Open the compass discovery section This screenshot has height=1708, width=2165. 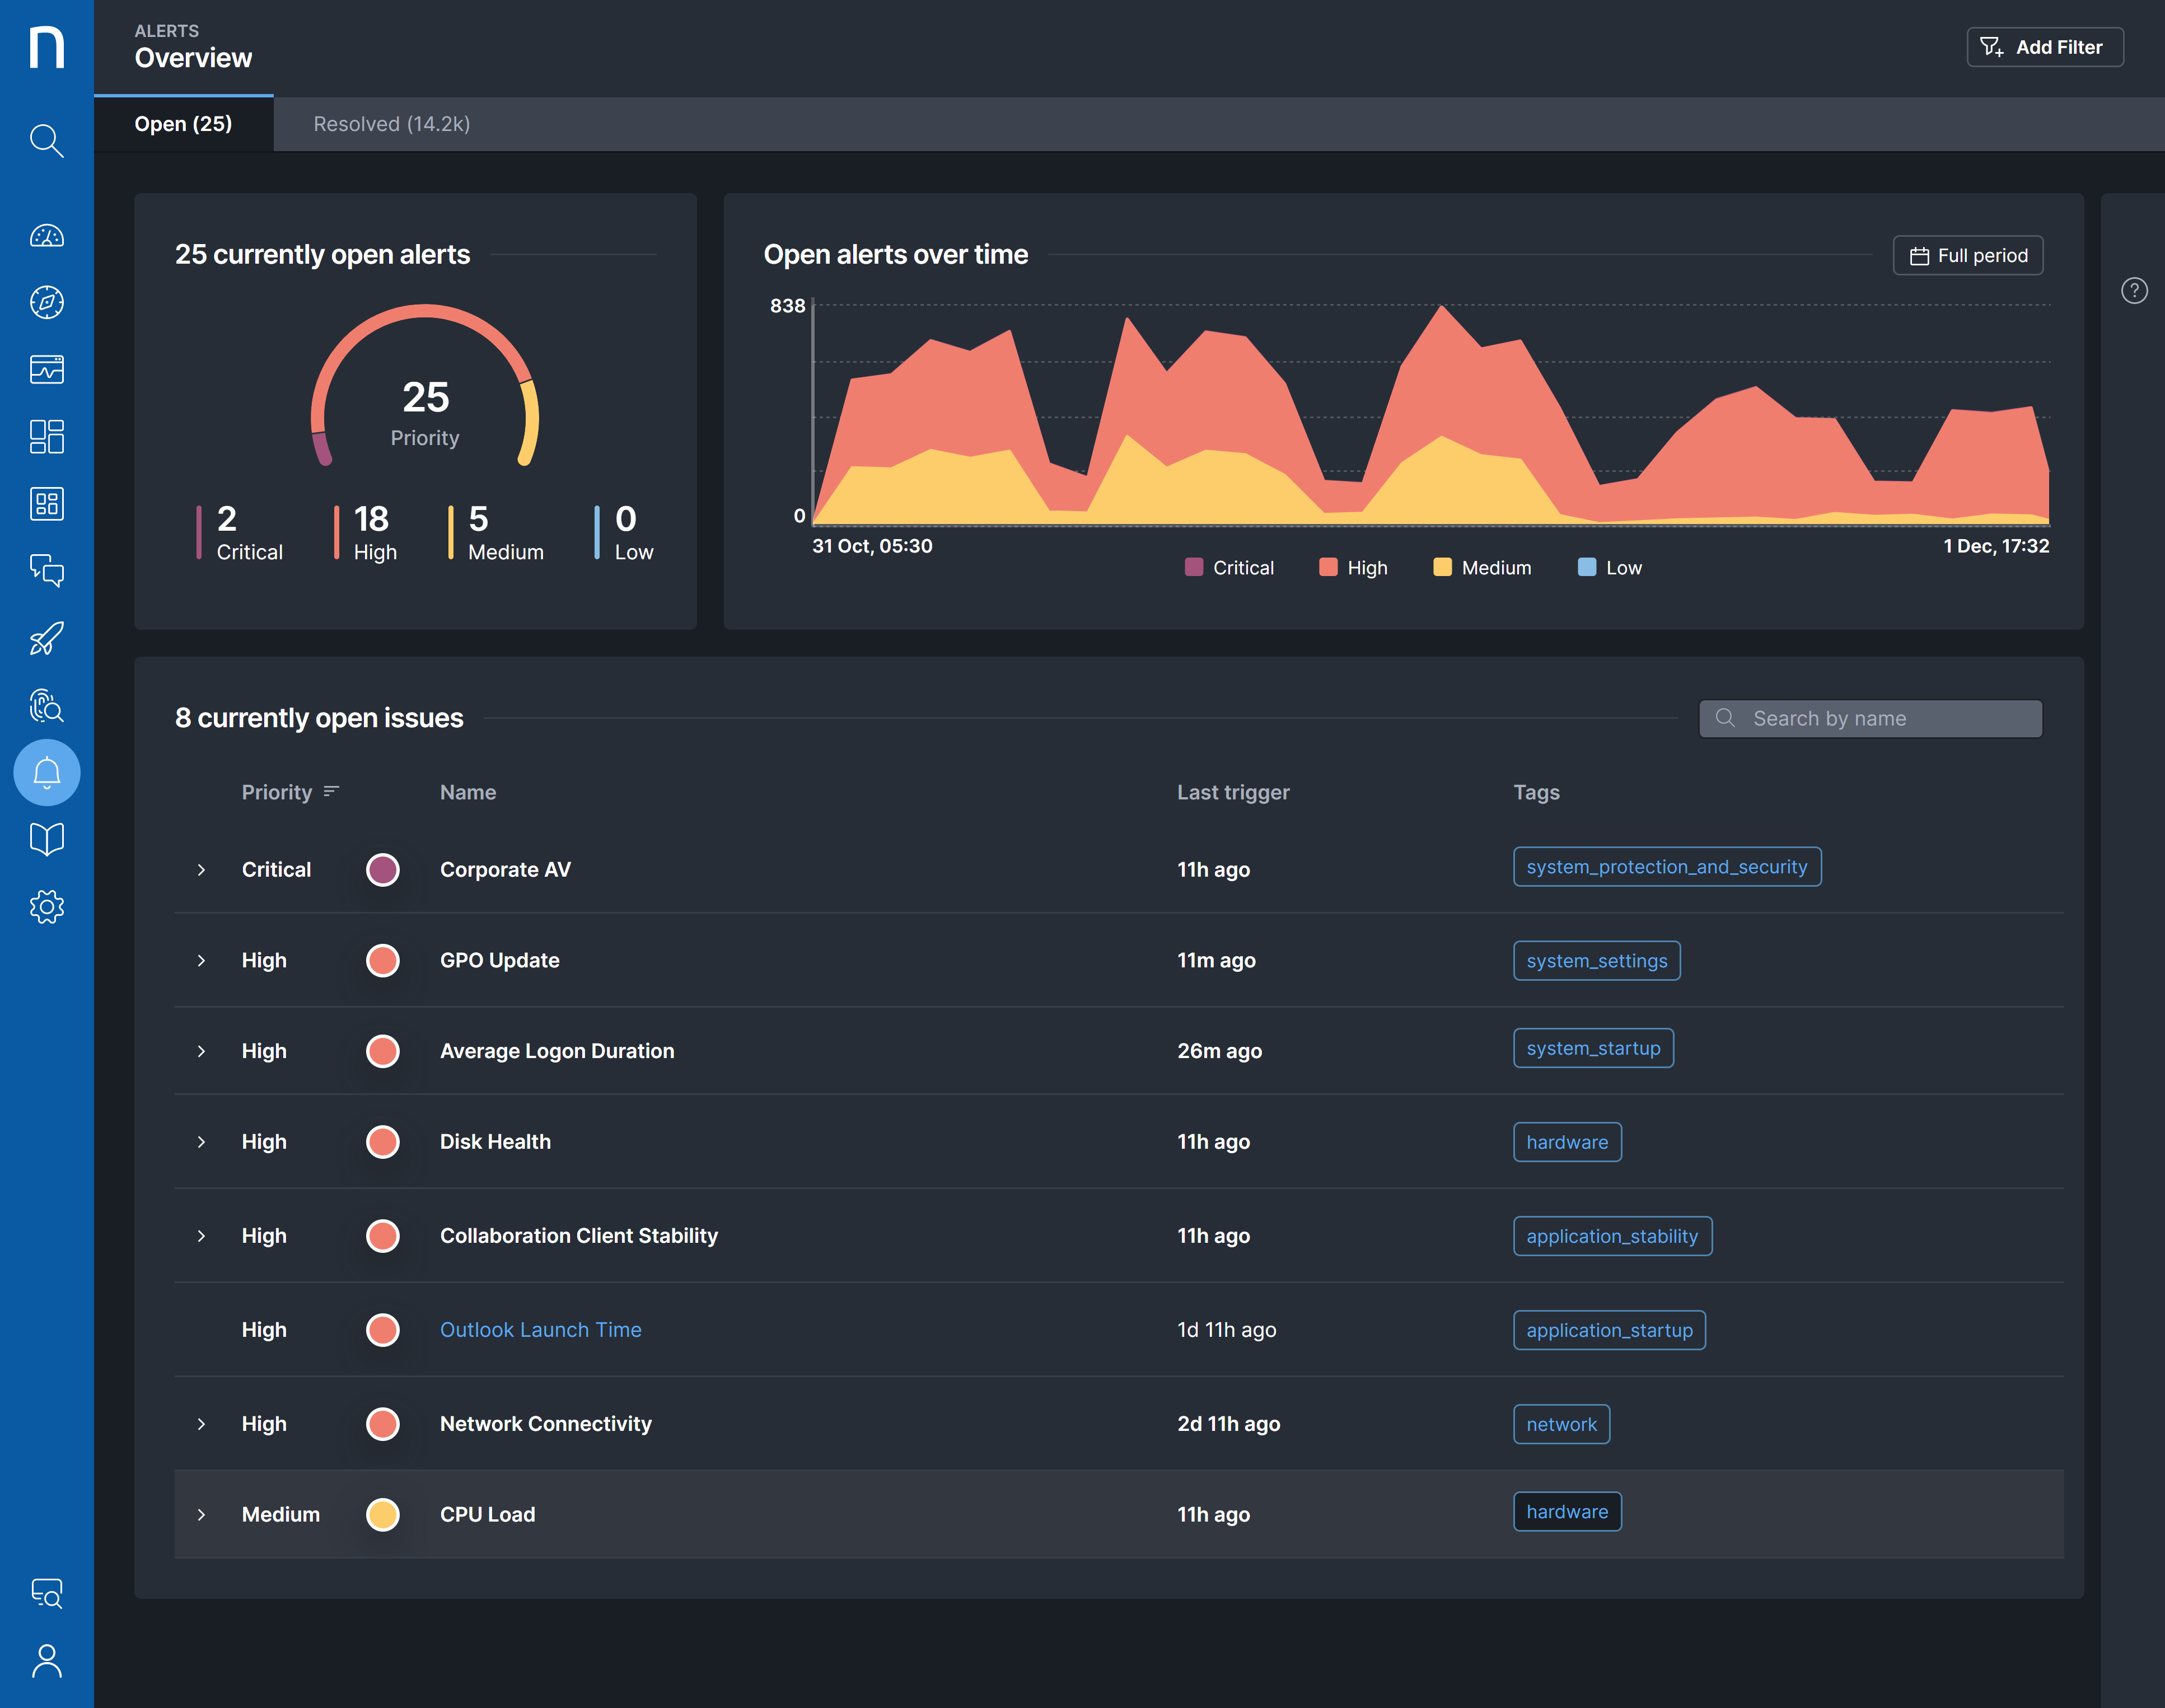pos(46,303)
